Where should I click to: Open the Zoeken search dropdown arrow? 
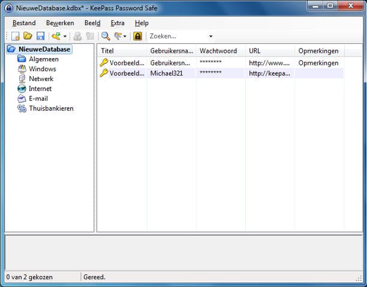click(210, 37)
